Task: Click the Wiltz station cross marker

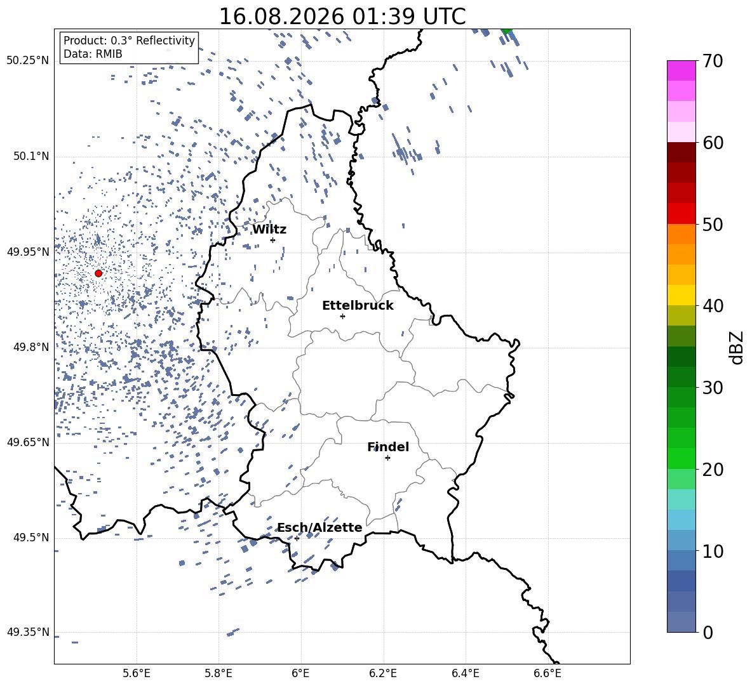Action: tap(273, 240)
